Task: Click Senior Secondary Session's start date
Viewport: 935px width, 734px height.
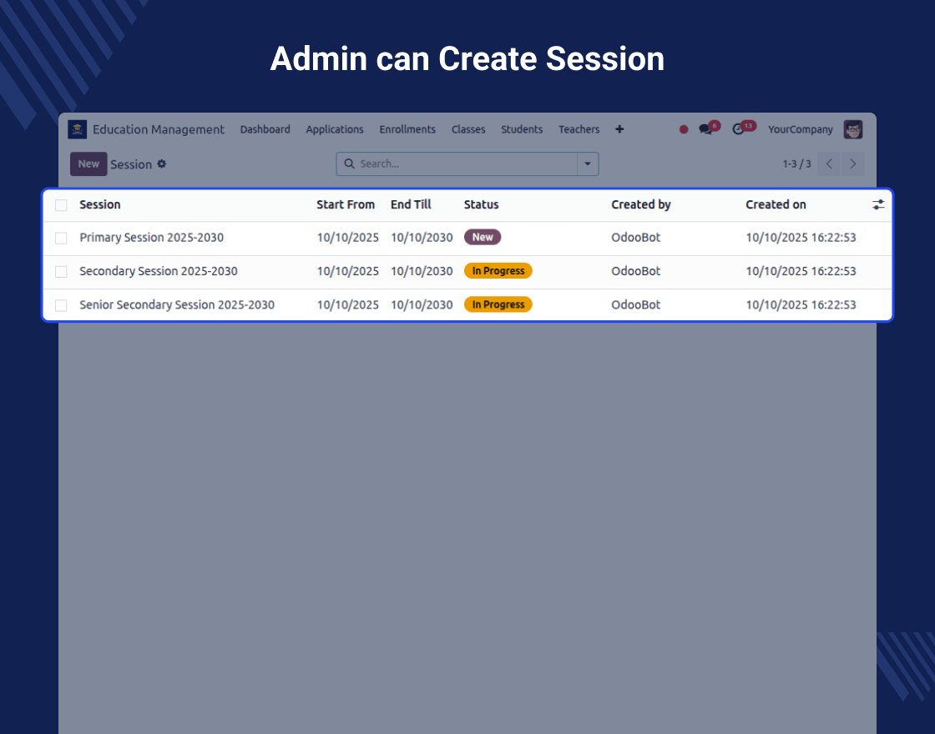Action: point(347,304)
